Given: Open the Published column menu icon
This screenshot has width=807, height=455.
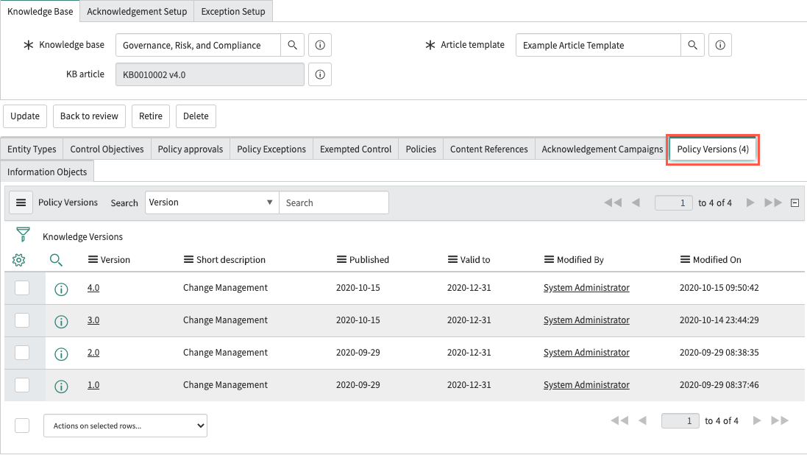Looking at the screenshot, I should 342,260.
